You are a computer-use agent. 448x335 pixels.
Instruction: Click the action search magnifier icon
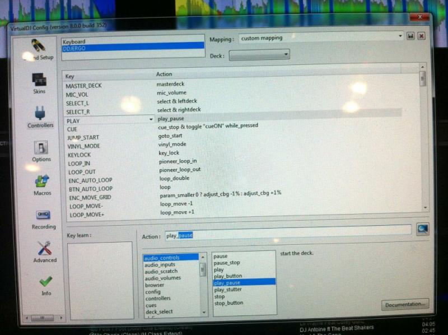pyautogui.click(x=423, y=229)
